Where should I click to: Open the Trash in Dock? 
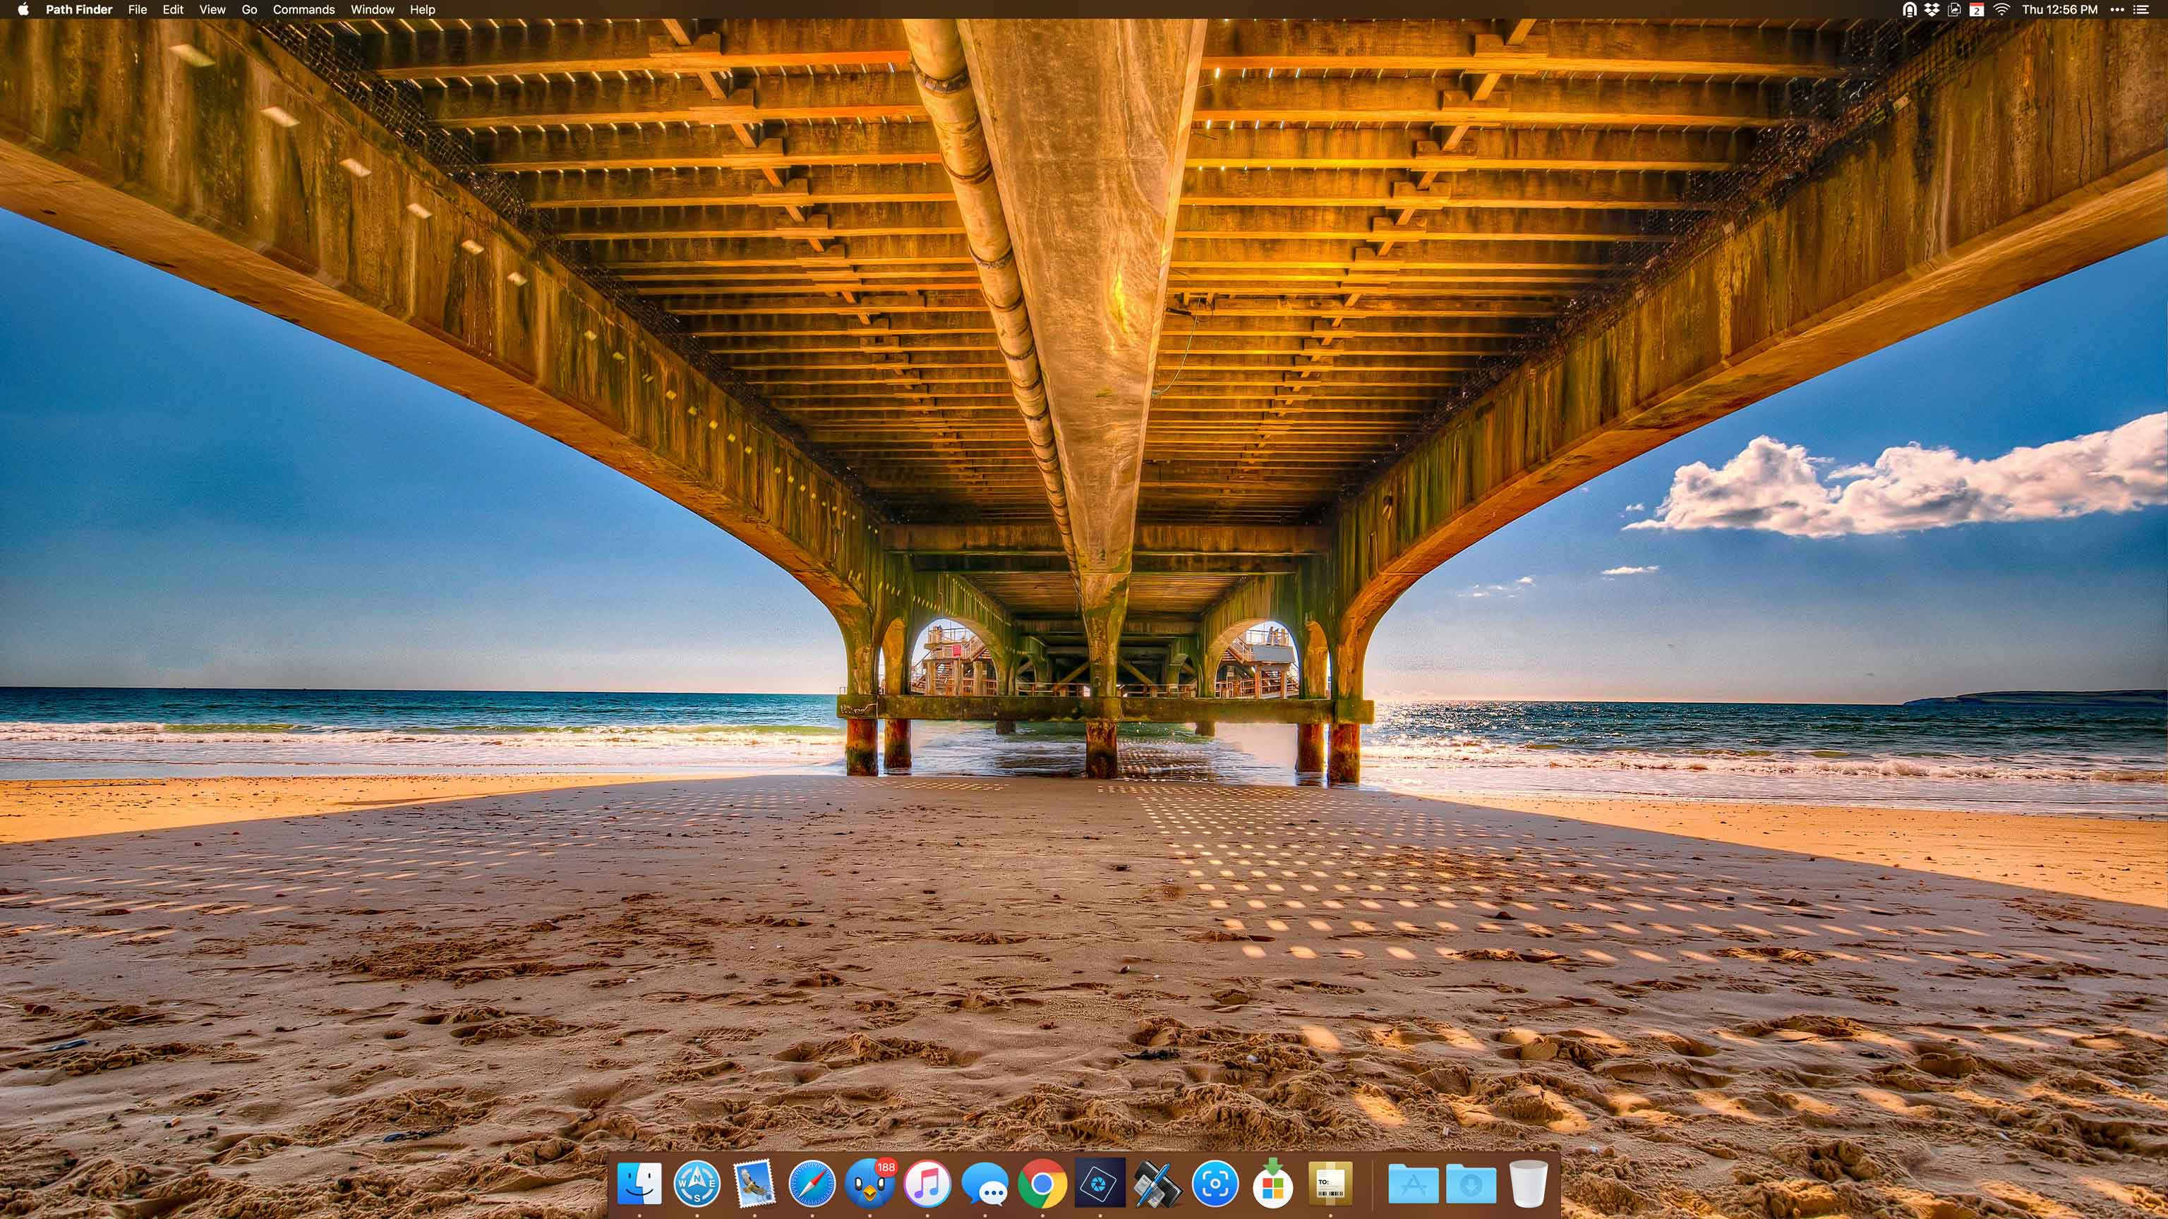pyautogui.click(x=1529, y=1183)
